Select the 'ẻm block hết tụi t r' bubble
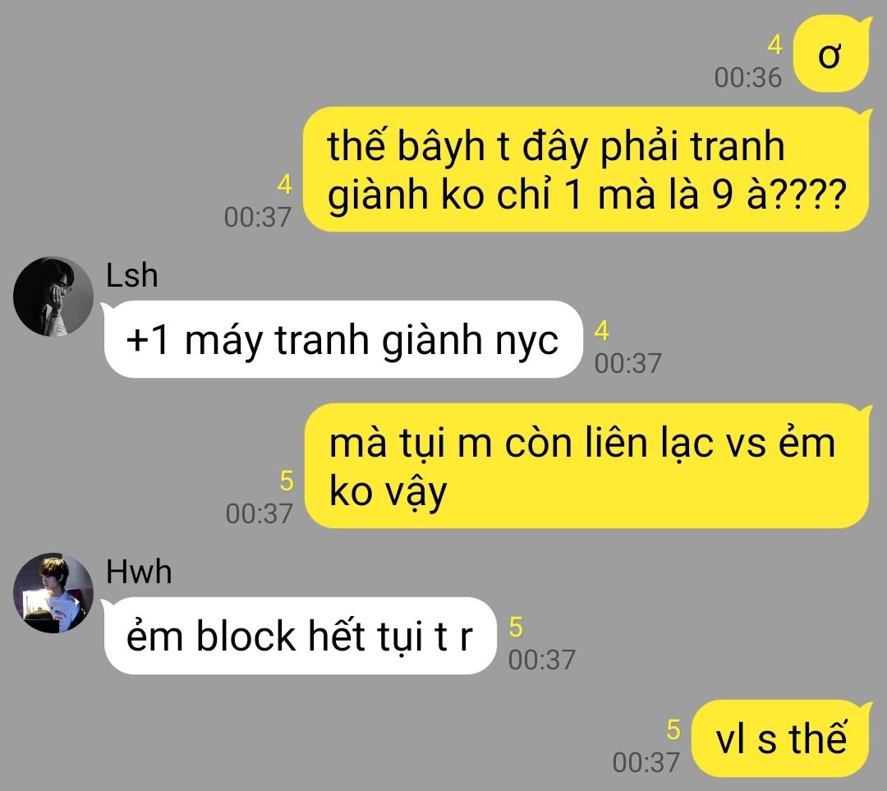887x791 pixels. (299, 636)
